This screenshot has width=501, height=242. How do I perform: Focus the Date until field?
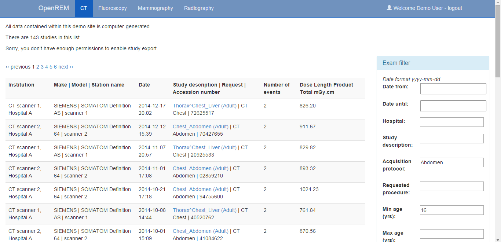pos(453,106)
